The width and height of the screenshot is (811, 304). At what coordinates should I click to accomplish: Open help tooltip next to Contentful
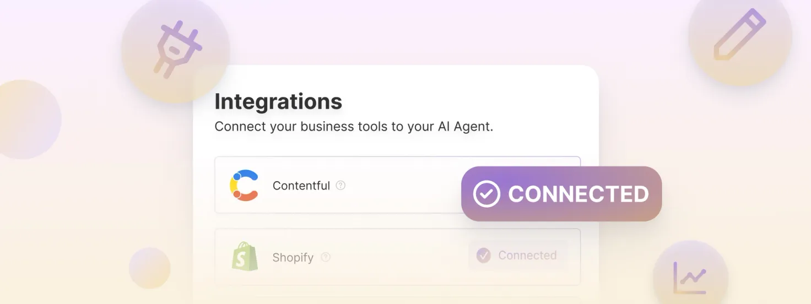click(x=340, y=186)
